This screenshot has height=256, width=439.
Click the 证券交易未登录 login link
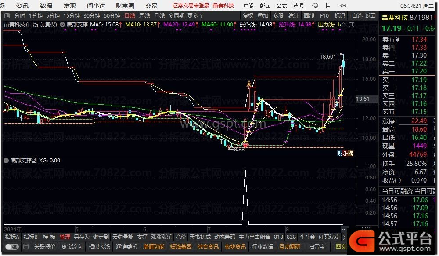[x=191, y=6]
